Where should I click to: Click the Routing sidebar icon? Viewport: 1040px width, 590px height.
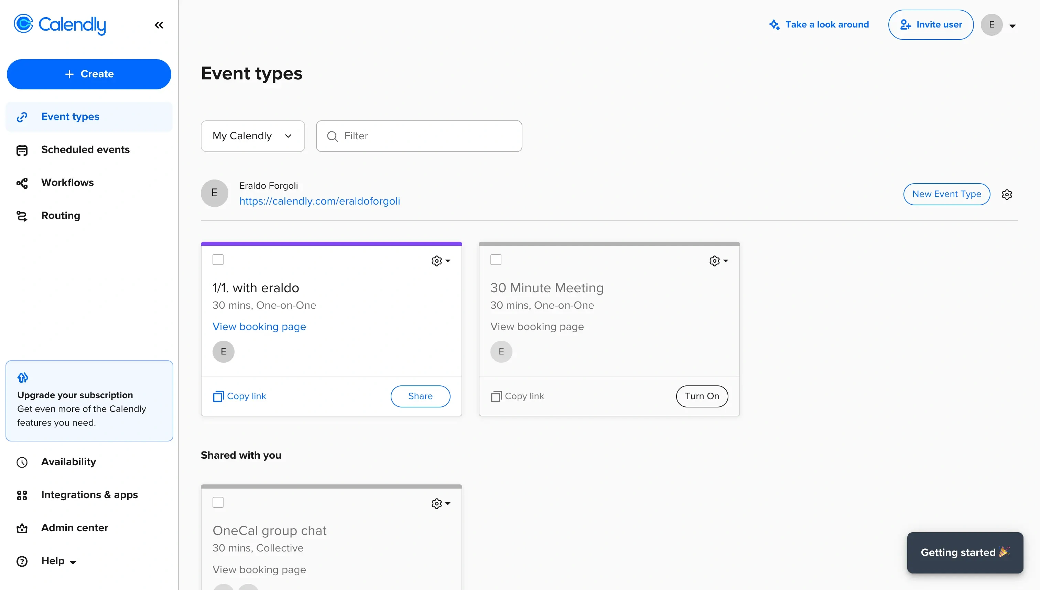[x=22, y=216]
